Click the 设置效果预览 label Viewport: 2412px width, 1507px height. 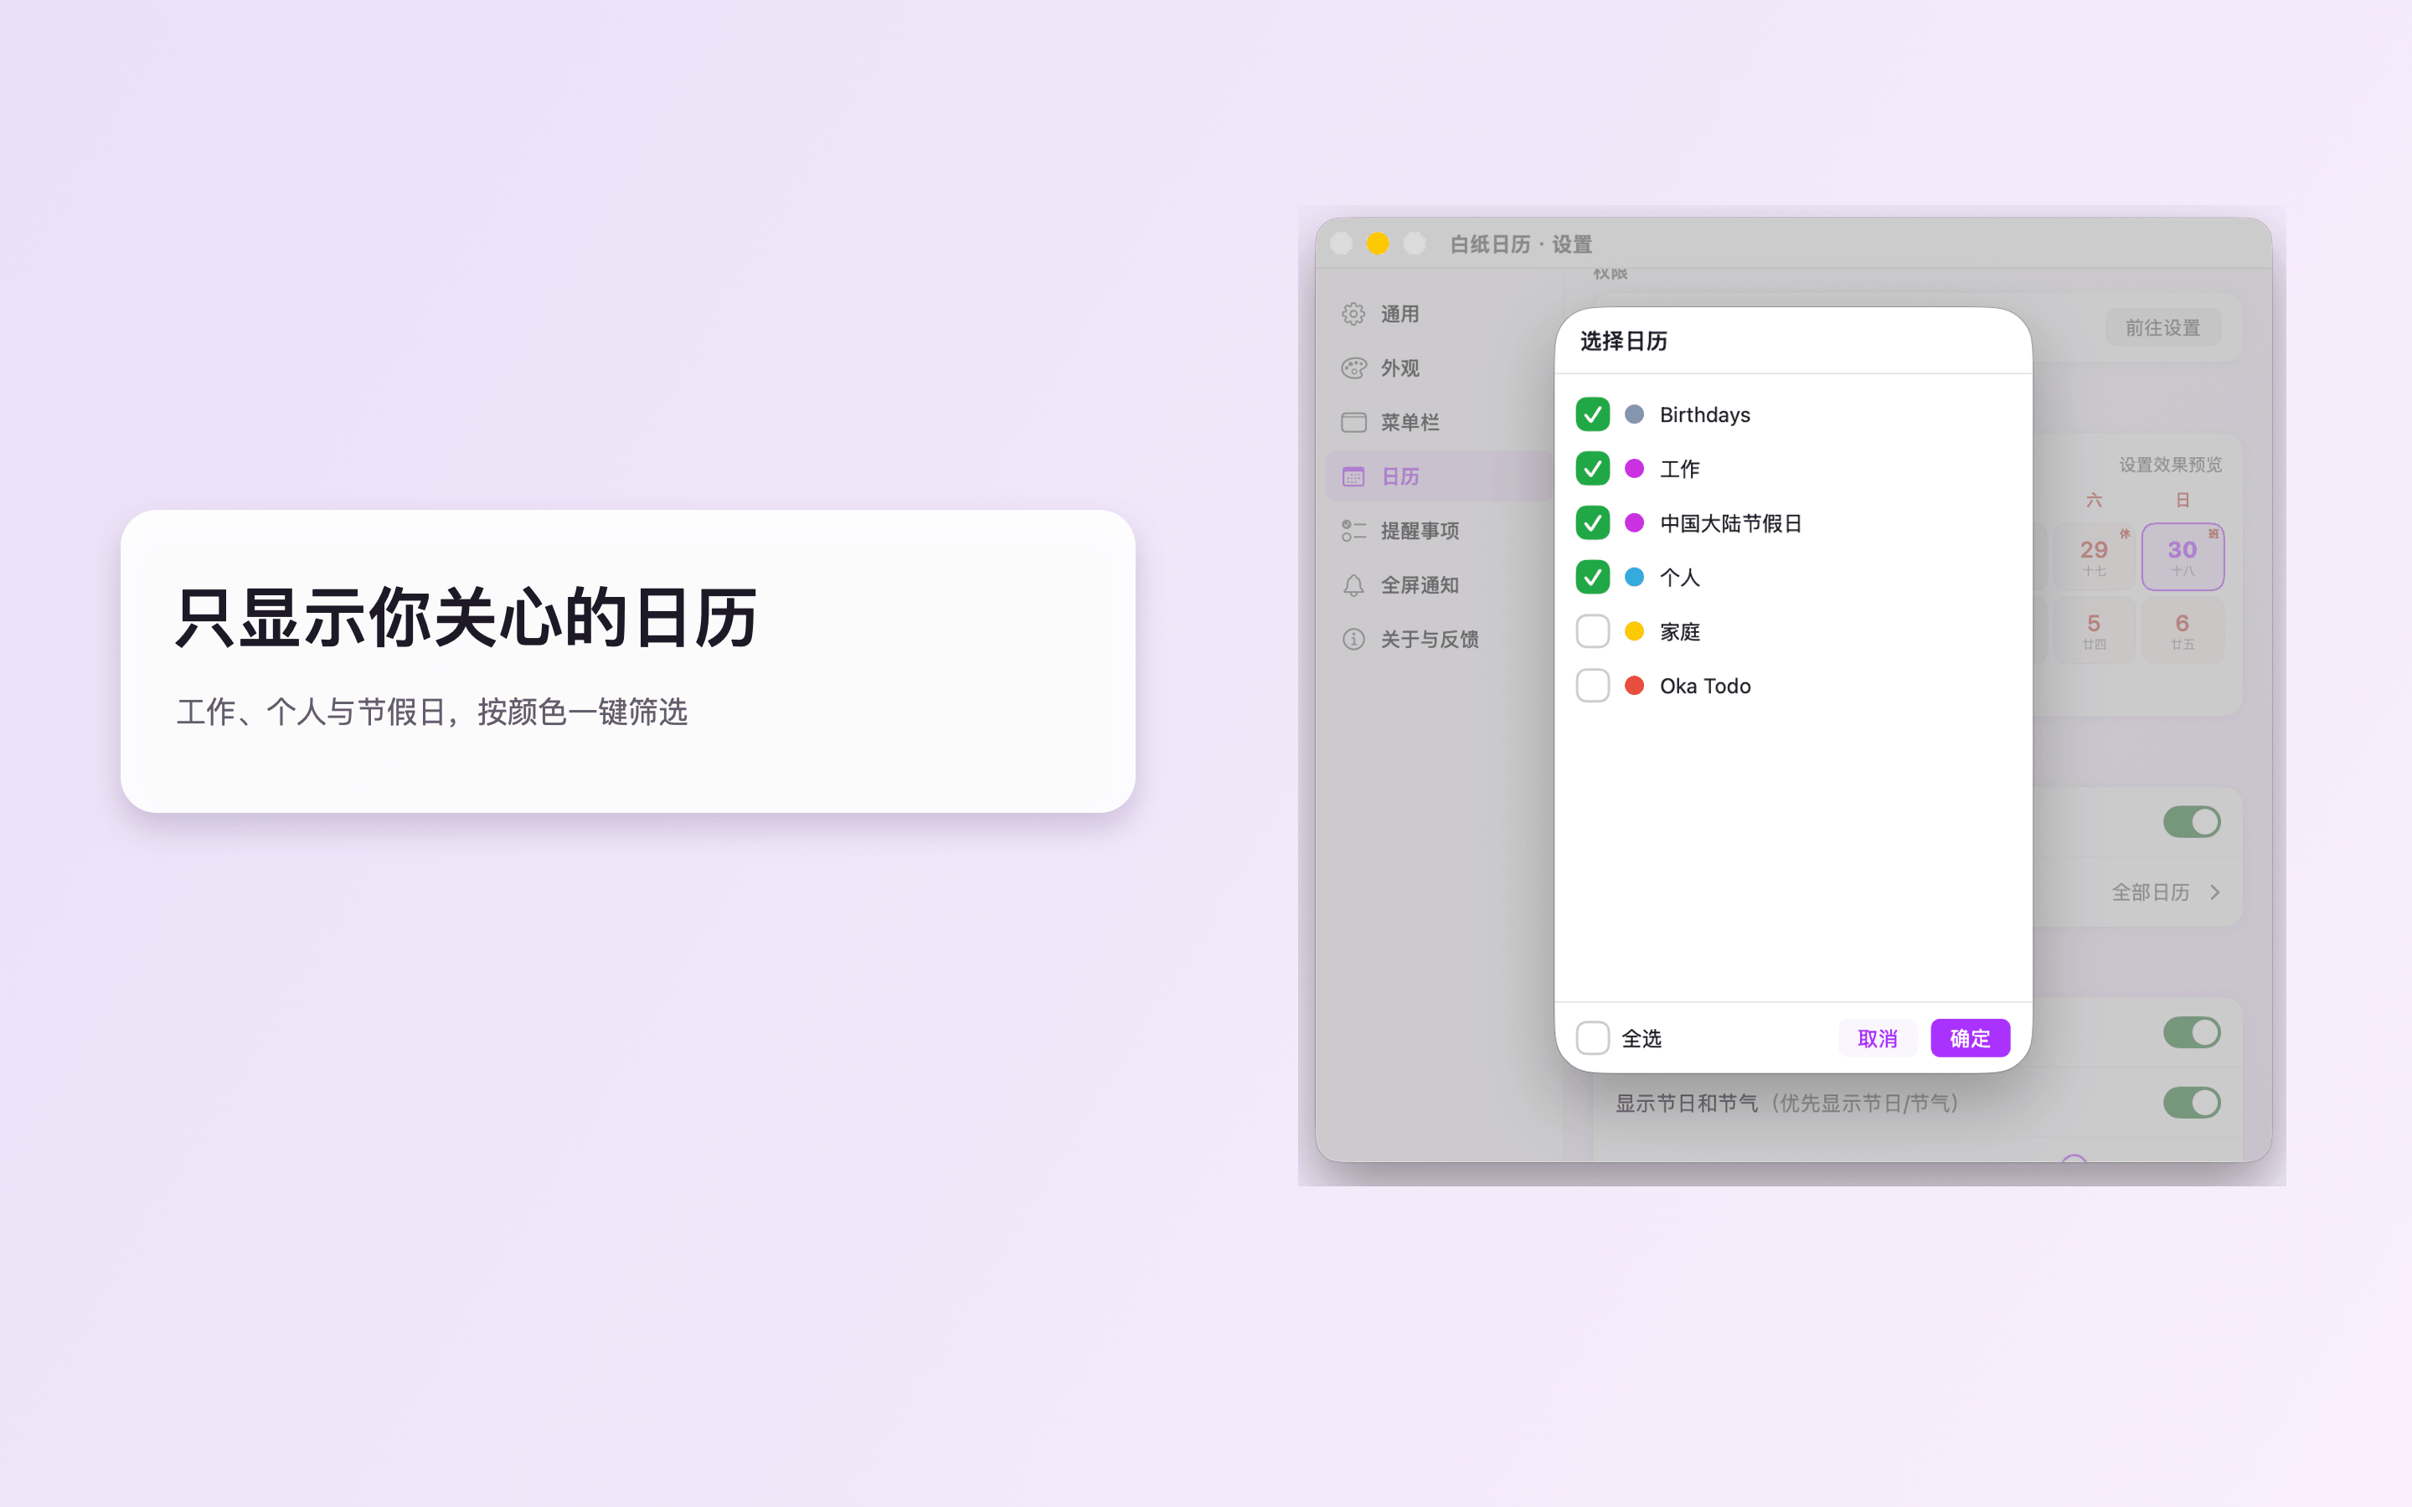[2170, 465]
